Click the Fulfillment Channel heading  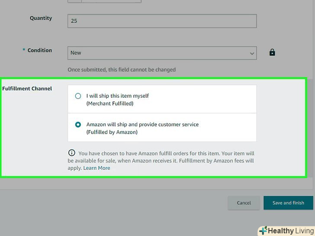click(27, 89)
